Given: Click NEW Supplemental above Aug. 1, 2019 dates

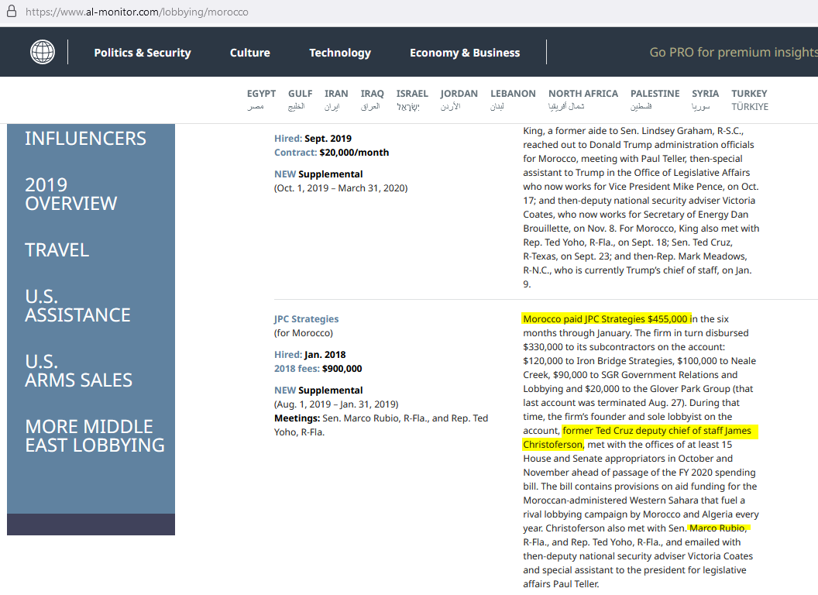Looking at the screenshot, I should [318, 390].
